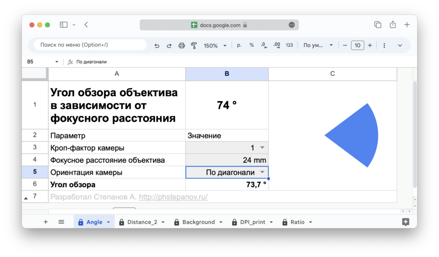This screenshot has height=257, width=439.
Task: Select column B header
Action: 227,74
